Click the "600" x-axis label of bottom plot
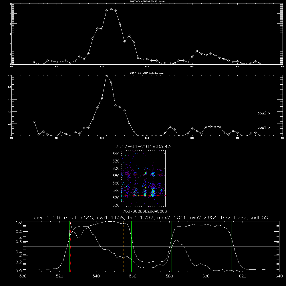 (x=206, y=276)
